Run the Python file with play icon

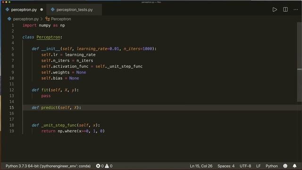point(275,9)
